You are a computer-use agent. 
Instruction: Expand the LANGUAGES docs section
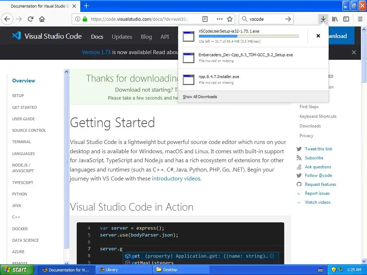(x=23, y=154)
